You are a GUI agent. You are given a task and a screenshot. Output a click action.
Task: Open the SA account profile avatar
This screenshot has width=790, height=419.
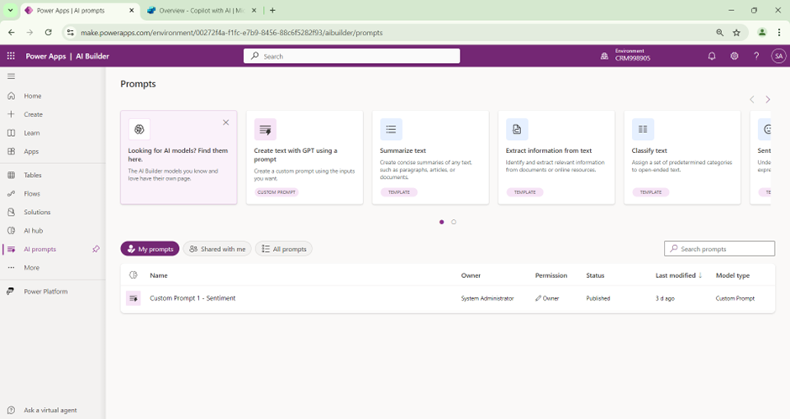pyautogui.click(x=777, y=56)
